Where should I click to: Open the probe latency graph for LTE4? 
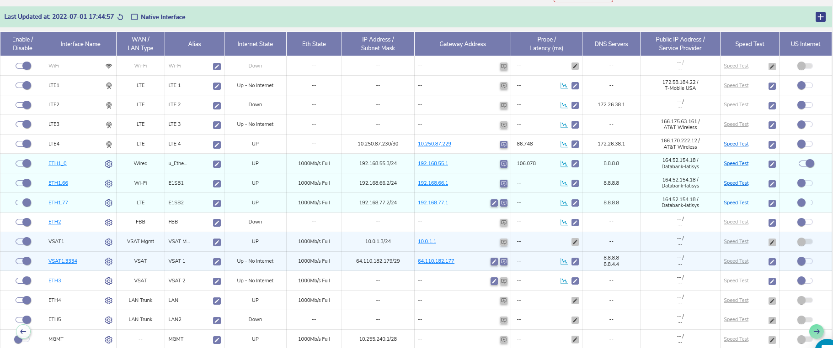click(564, 144)
